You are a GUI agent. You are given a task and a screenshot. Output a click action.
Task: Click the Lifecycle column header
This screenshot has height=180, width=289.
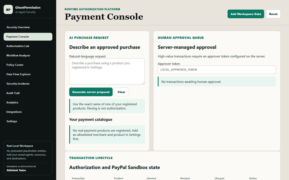[x=219, y=178]
